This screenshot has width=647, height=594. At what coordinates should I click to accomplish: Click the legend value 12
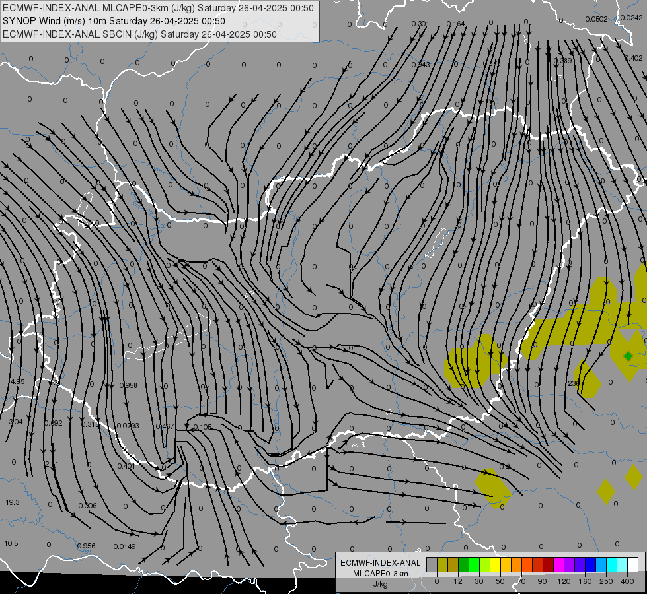457,581
